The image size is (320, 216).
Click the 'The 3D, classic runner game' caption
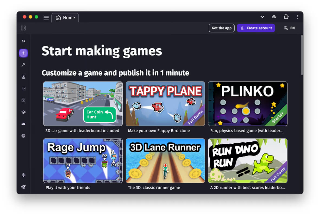[154, 187]
